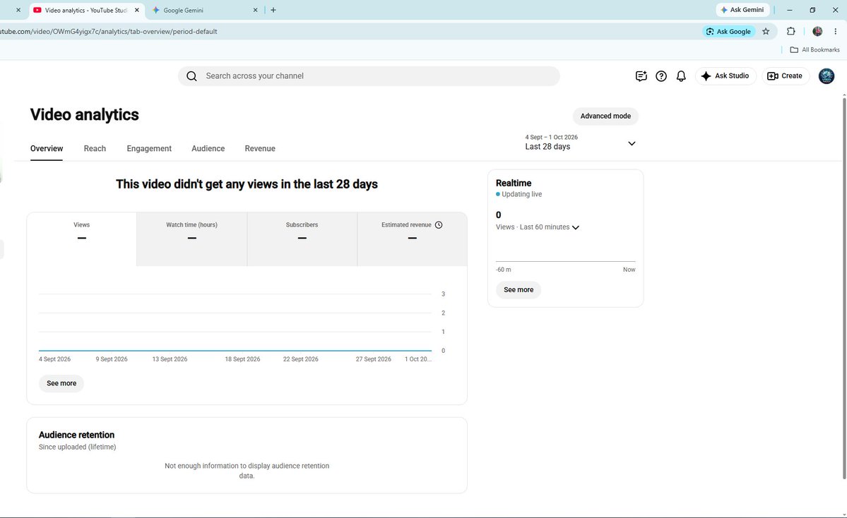Open a new browser tab
Image resolution: width=847 pixels, height=518 pixels.
pos(273,10)
